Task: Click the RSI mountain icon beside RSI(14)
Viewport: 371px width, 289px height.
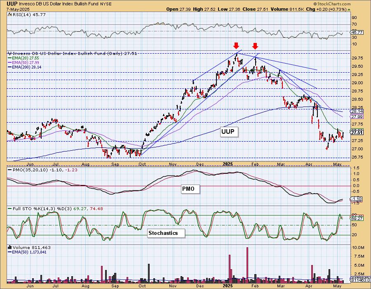Action: point(9,14)
